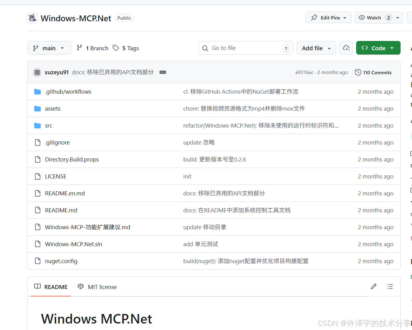Switch to the MIT license tab

point(97,287)
